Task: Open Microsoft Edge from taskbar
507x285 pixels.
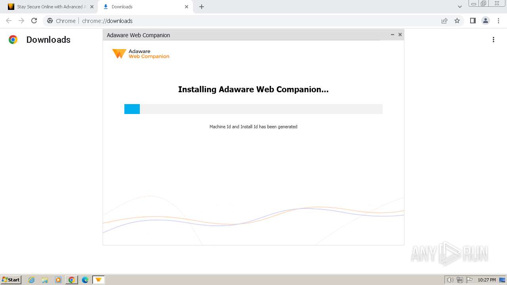Action: 85,280
